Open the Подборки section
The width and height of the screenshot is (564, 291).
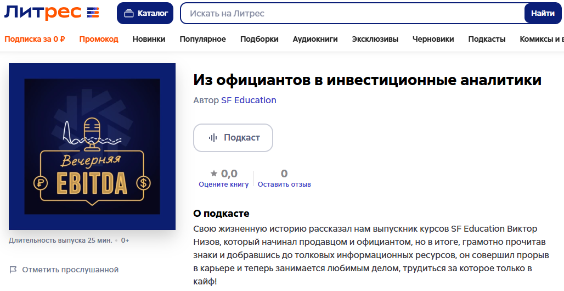(x=260, y=39)
